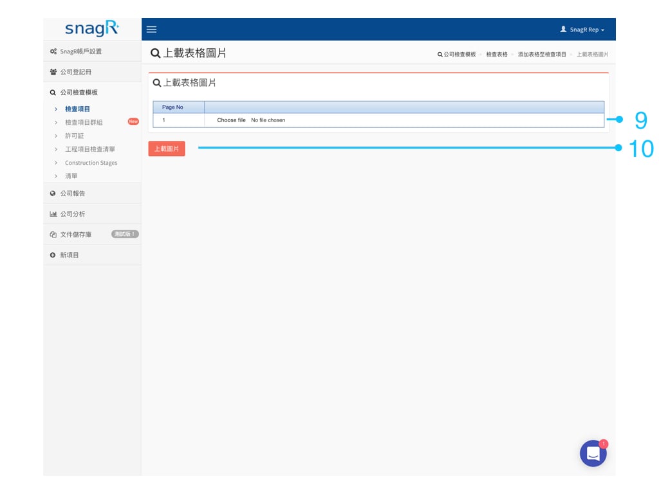
Task: Open SnagR帳戶設置 in the sidebar
Action: (x=92, y=51)
